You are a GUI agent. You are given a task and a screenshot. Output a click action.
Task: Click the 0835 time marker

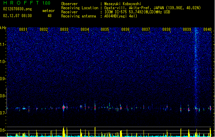pos(105,29)
